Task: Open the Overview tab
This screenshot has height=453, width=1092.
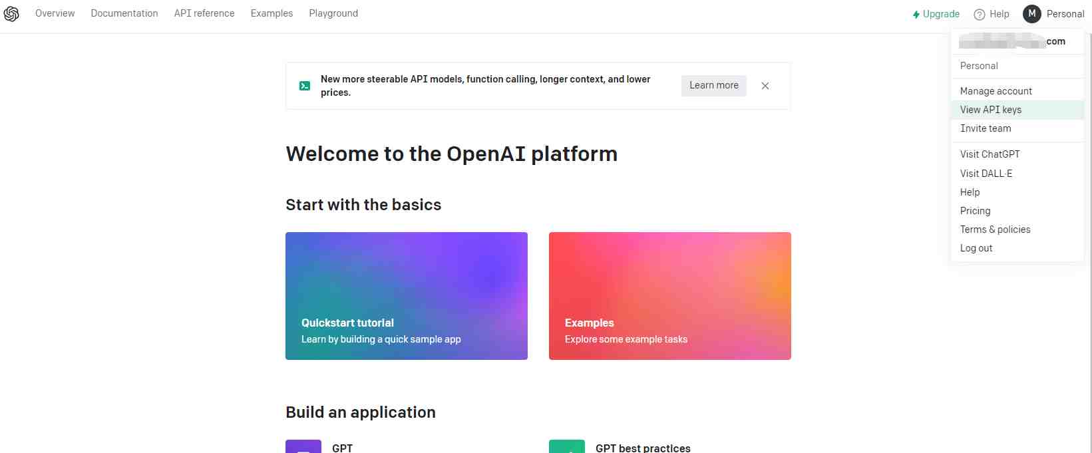Action: pos(55,13)
